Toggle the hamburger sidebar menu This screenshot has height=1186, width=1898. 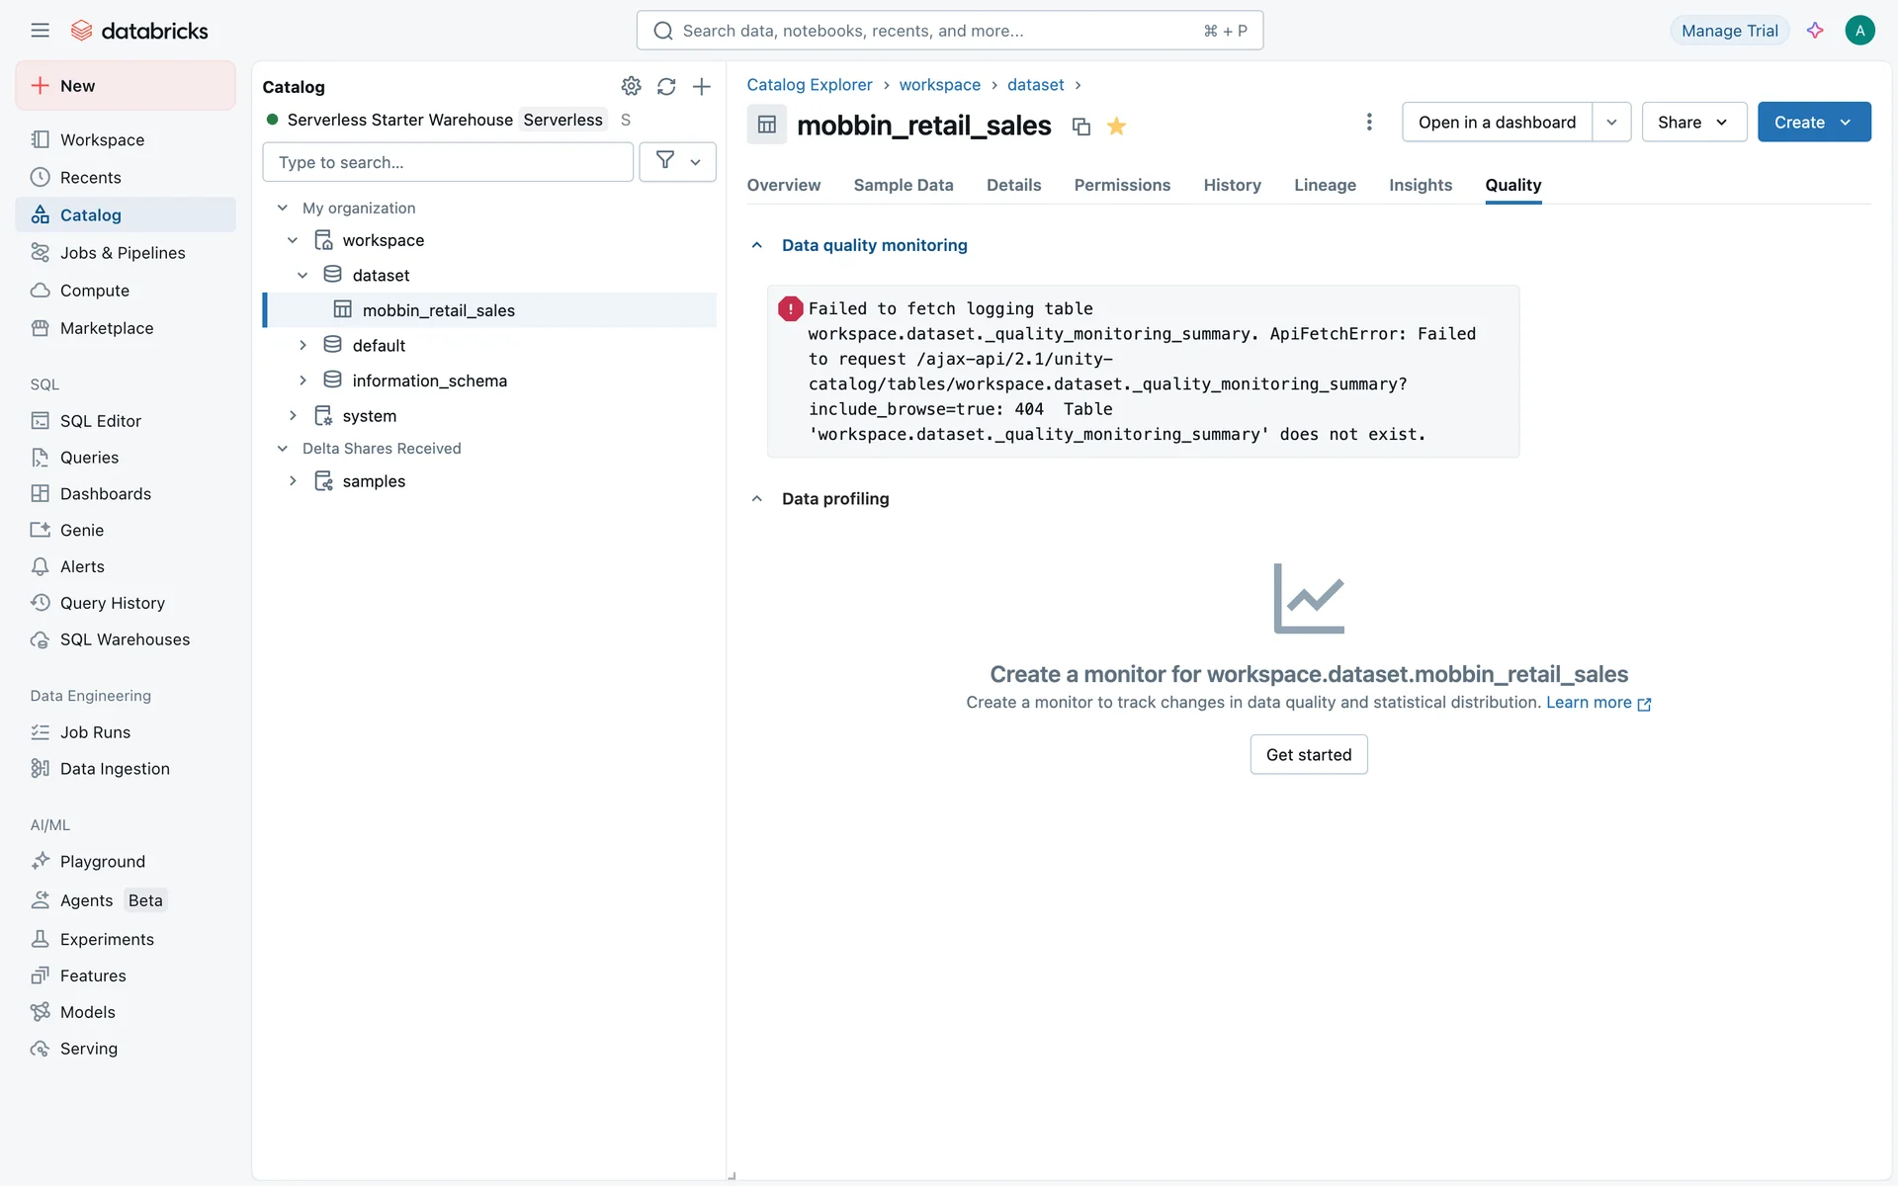tap(40, 31)
